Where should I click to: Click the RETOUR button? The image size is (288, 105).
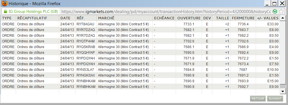click(258, 98)
